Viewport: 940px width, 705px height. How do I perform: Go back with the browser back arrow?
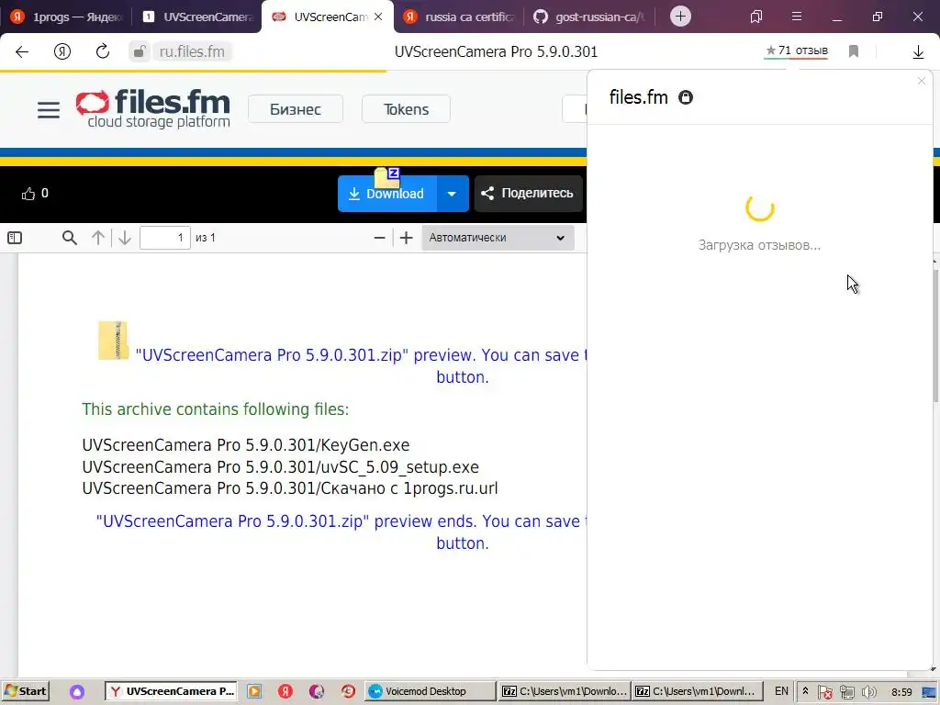click(x=22, y=51)
